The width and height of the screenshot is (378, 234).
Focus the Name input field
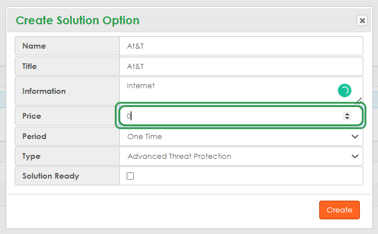(241, 46)
